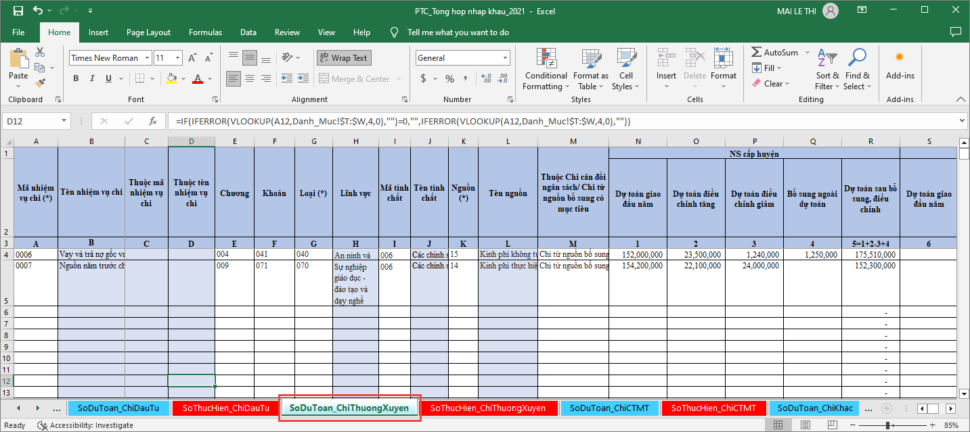Image resolution: width=970 pixels, height=432 pixels.
Task: Open the Add-ins button
Action: 900,66
